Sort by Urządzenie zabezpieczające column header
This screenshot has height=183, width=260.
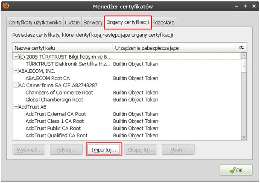click(174, 48)
